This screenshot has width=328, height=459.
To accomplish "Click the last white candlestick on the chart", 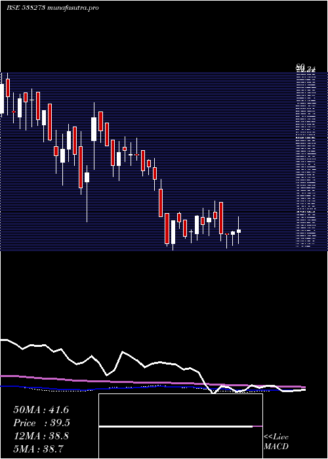I will tap(239, 230).
